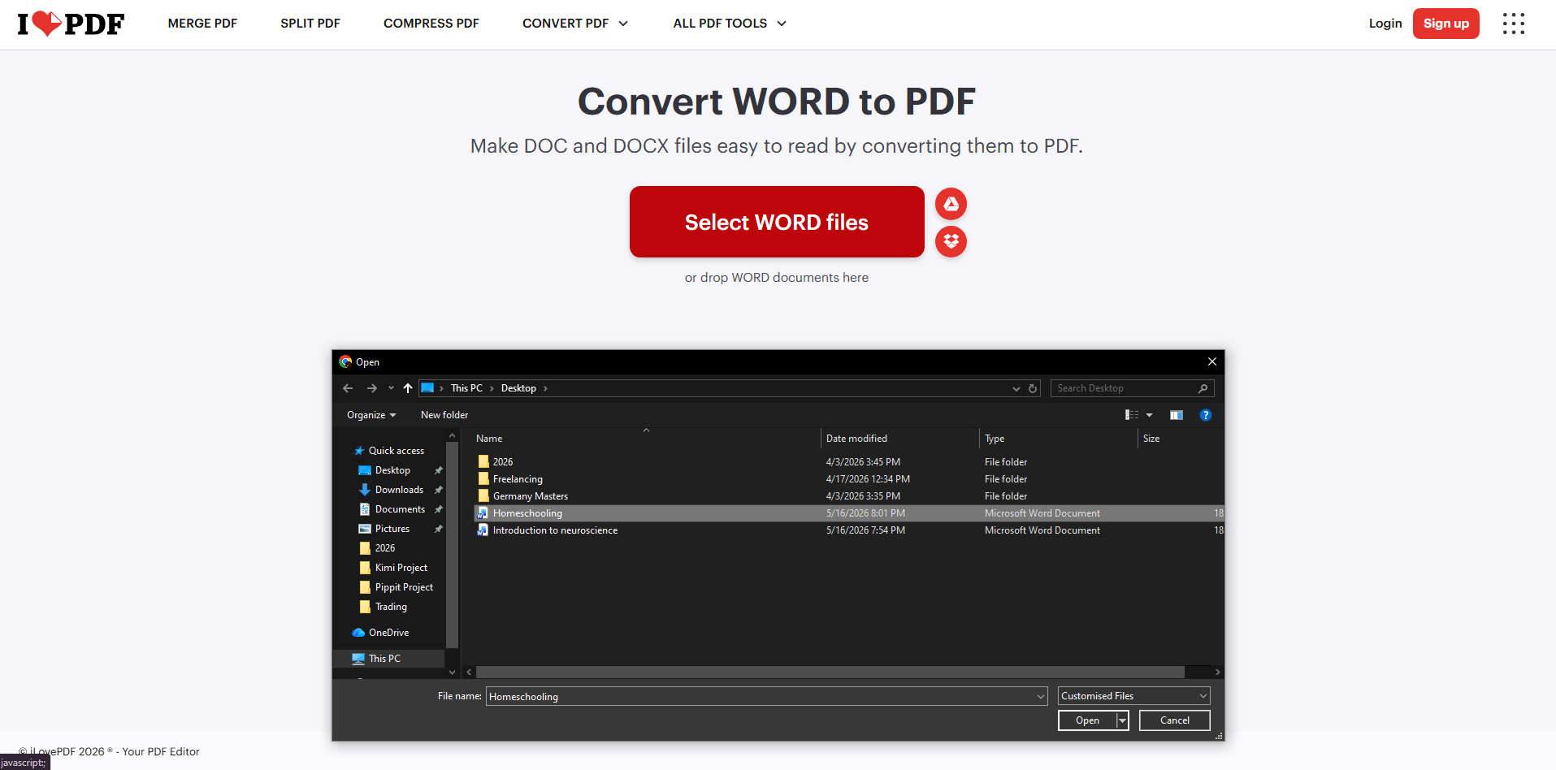The height and width of the screenshot is (770, 1556).
Task: Upload from Dropbox icon
Action: (x=951, y=241)
